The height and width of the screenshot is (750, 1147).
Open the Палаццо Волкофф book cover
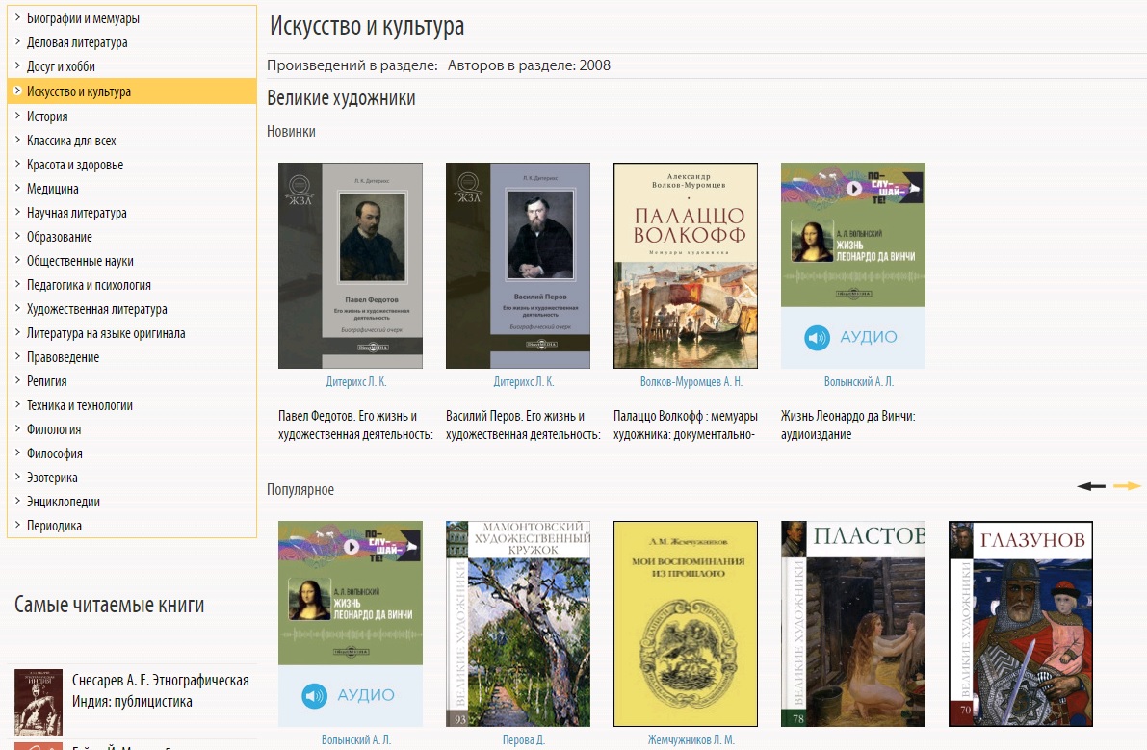[x=686, y=266]
